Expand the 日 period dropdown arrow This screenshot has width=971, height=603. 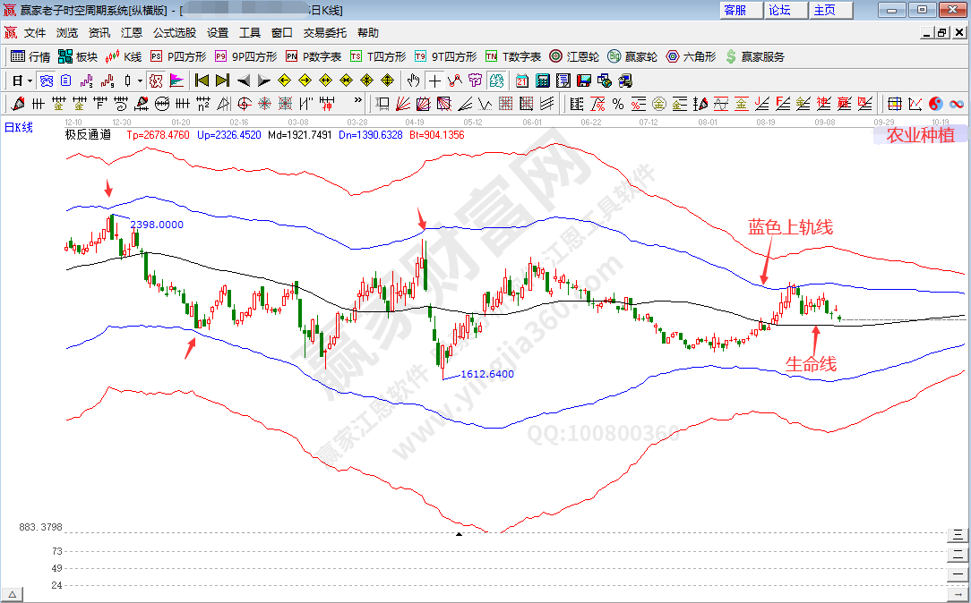30,81
